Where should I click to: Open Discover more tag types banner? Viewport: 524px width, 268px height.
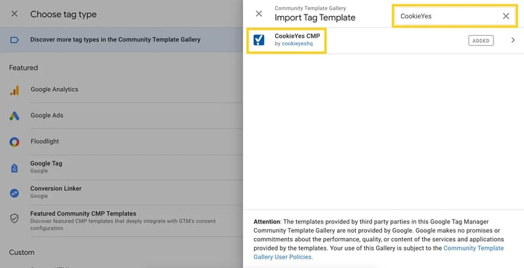[x=122, y=40]
